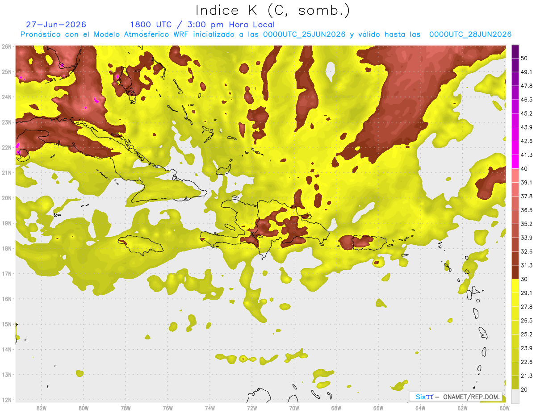
Task: Click the legend value '26.5'
Action: coord(527,321)
